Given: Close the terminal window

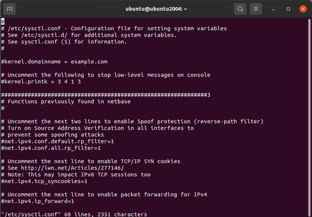Looking at the screenshot, I should 303,9.
